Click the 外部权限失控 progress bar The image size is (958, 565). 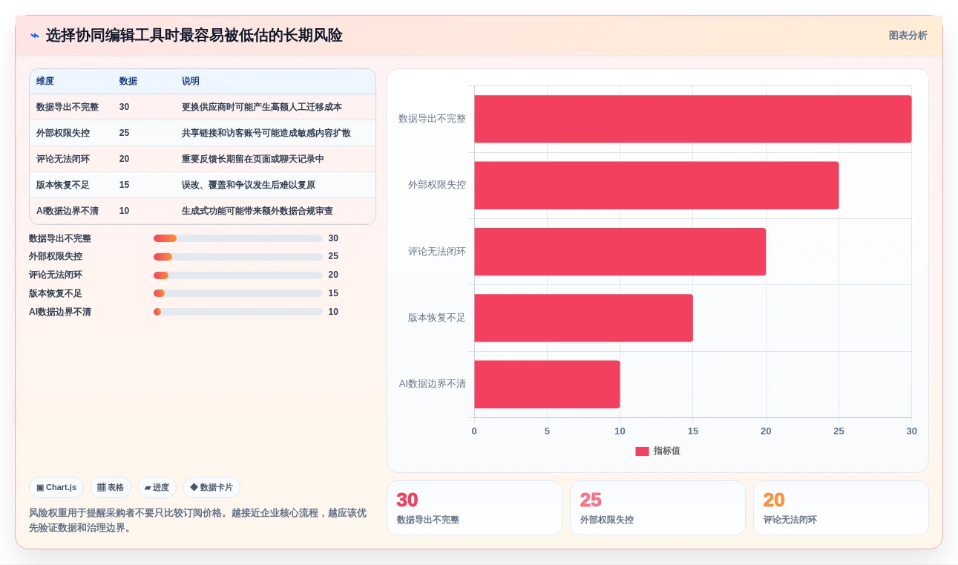tap(237, 257)
